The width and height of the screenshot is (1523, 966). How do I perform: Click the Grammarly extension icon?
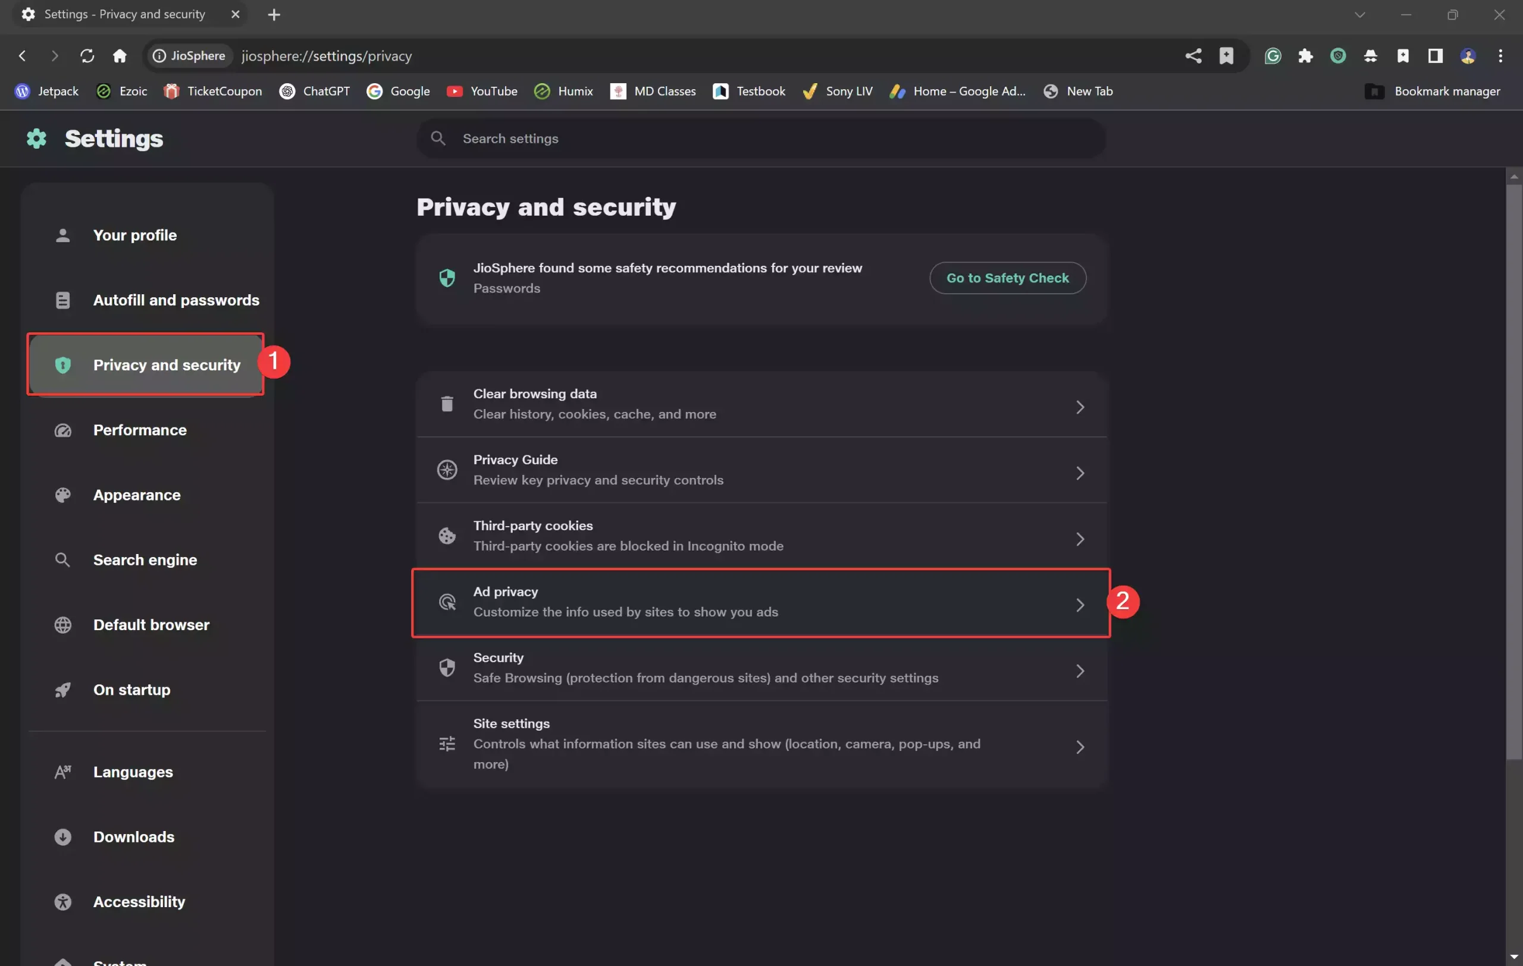click(x=1273, y=56)
